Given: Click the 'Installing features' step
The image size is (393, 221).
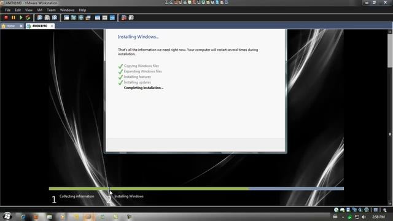Looking at the screenshot, I should [138, 77].
